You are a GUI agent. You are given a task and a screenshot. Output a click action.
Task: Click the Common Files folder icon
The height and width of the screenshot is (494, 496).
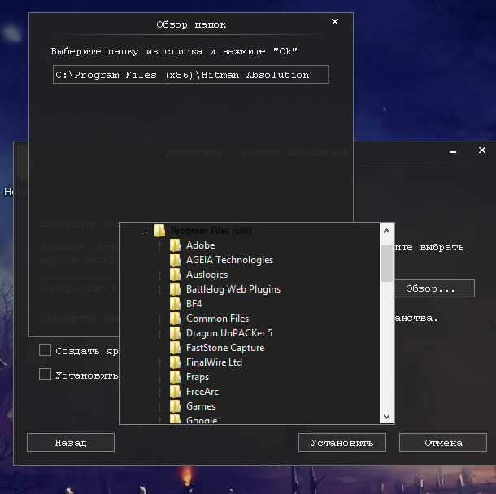coord(175,318)
